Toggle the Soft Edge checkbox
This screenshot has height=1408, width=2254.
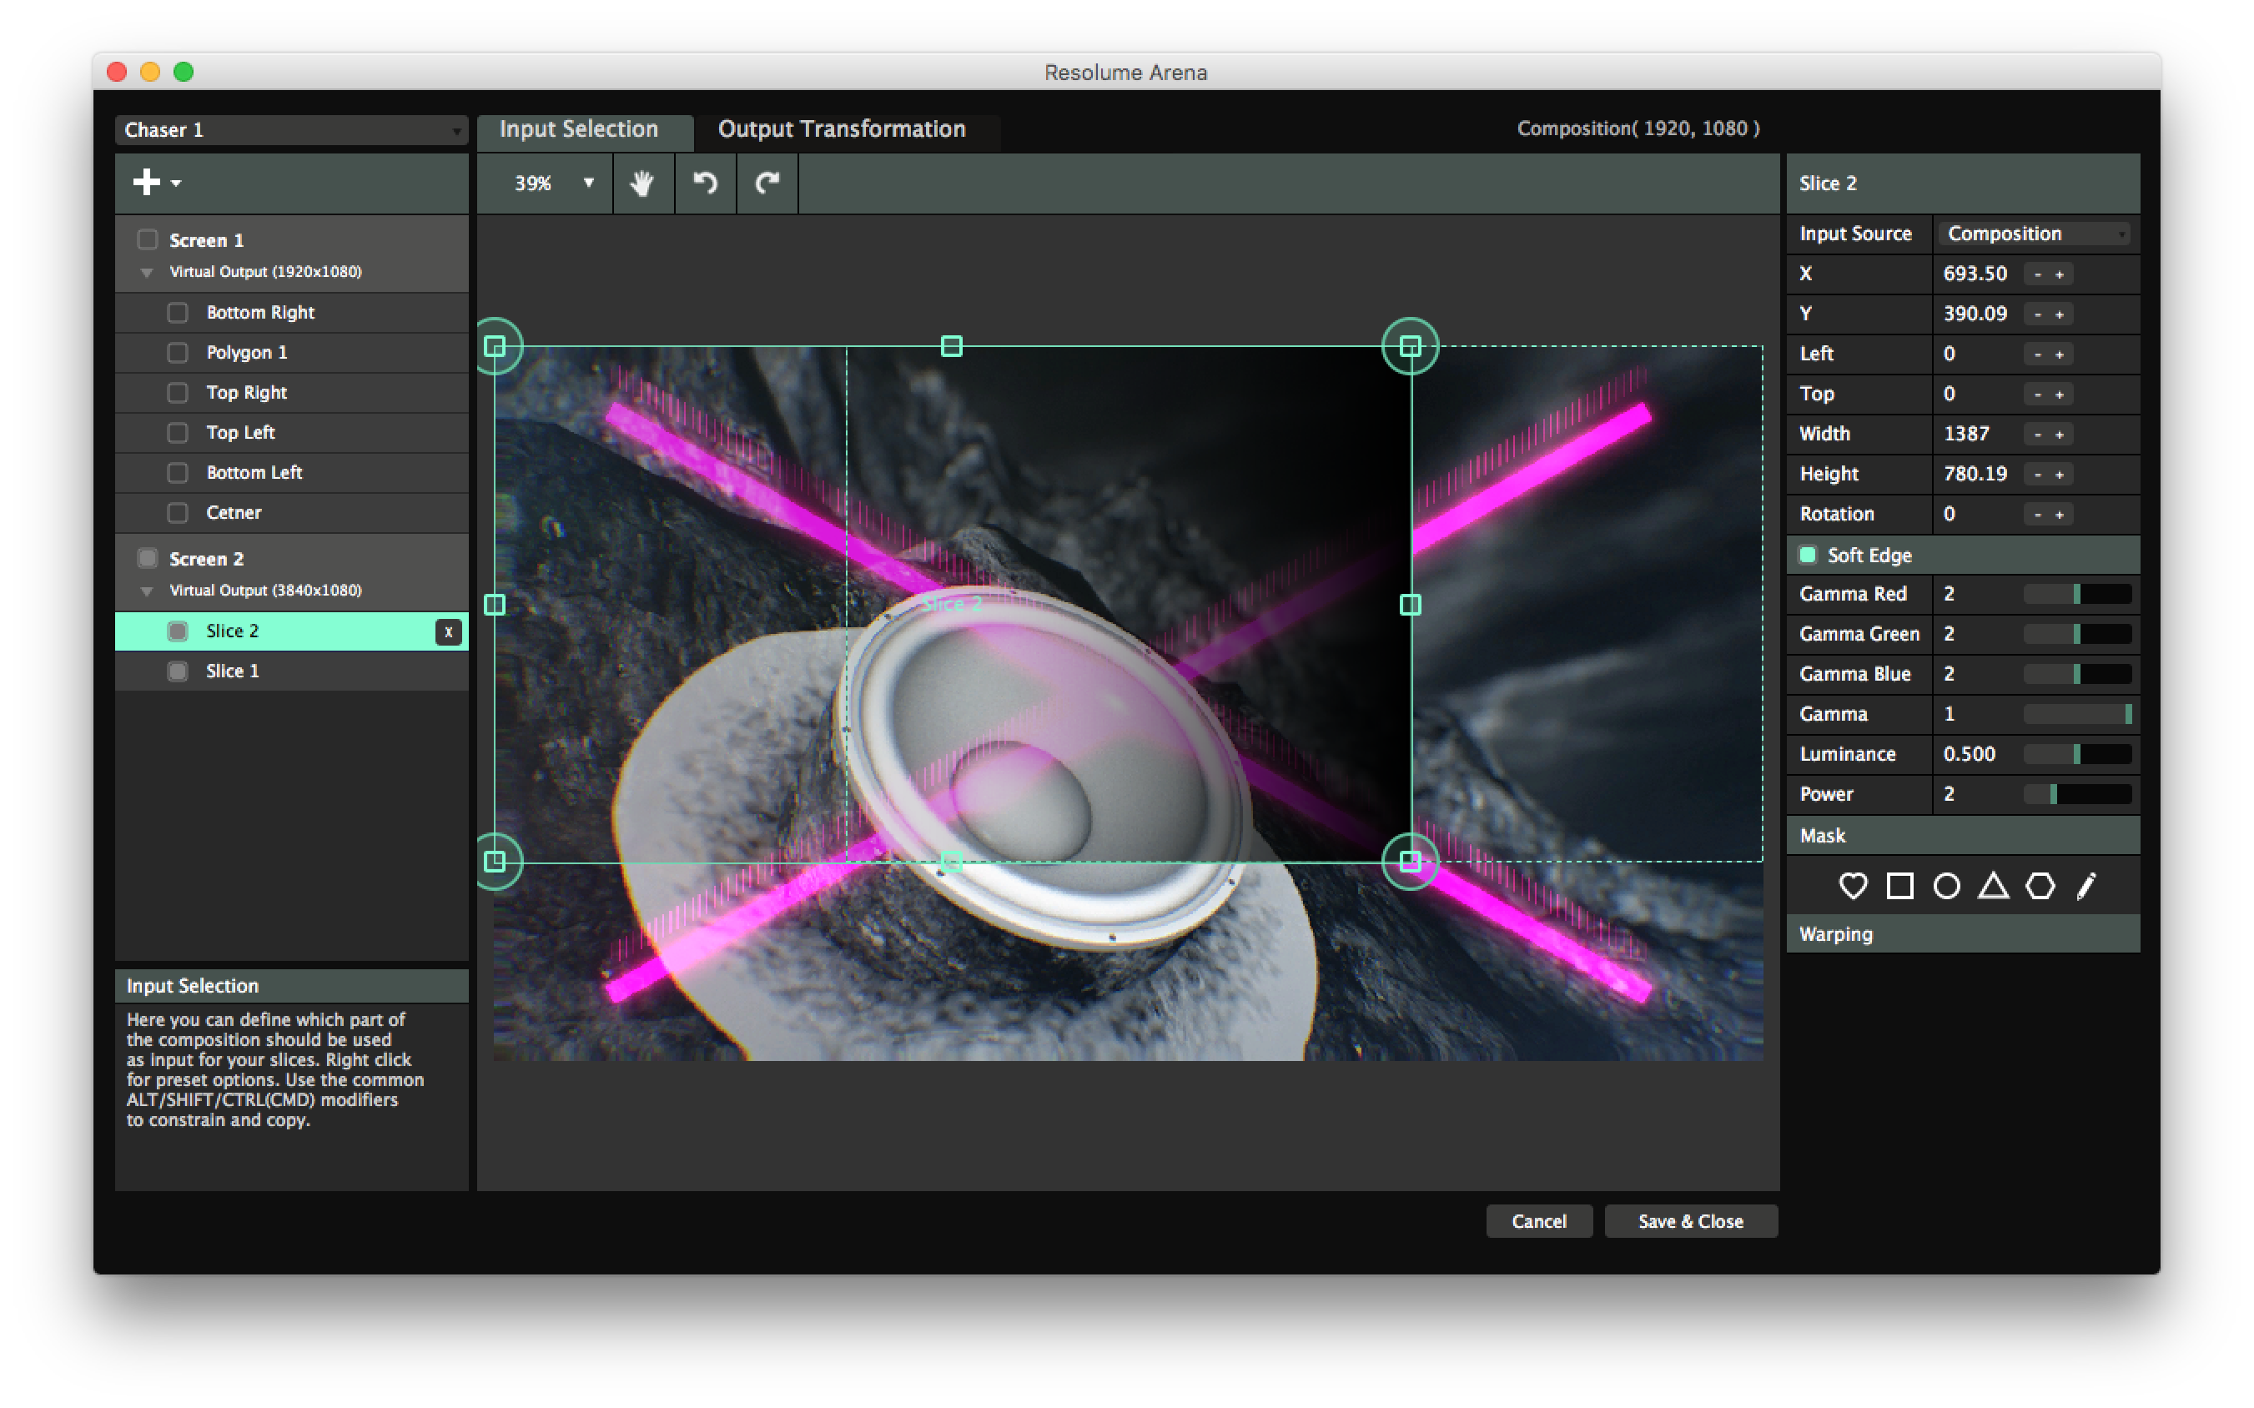(1808, 555)
